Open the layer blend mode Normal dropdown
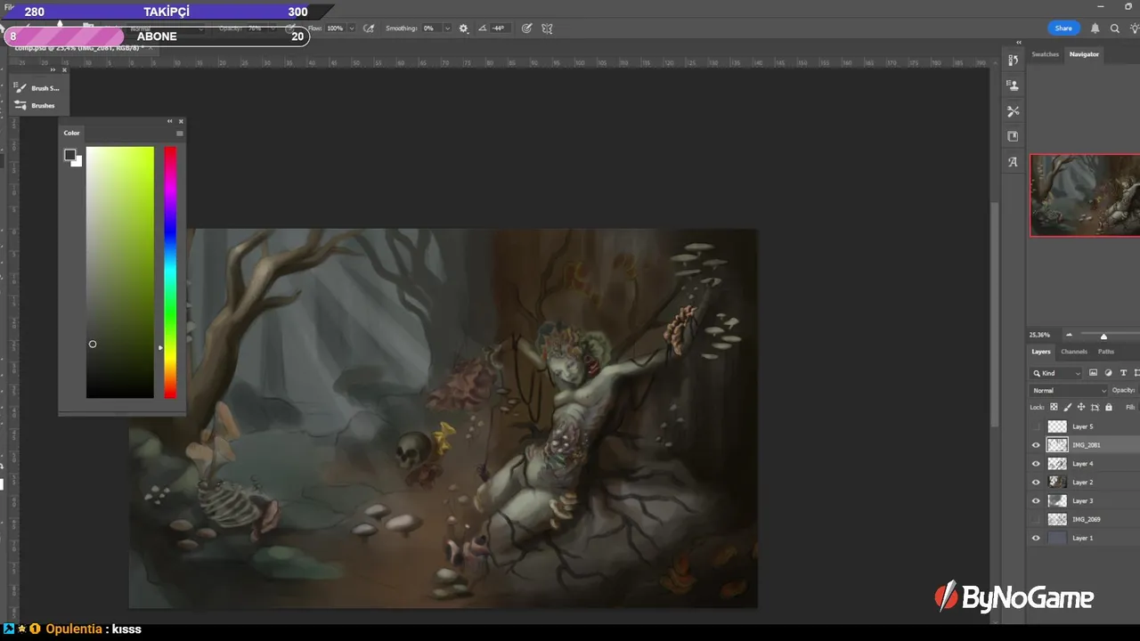The width and height of the screenshot is (1140, 641). [x=1069, y=390]
